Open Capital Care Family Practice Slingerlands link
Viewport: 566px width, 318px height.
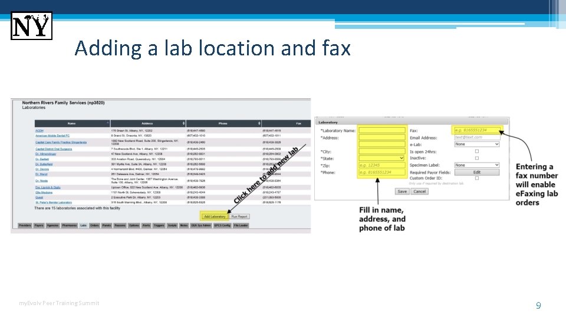pyautogui.click(x=61, y=143)
